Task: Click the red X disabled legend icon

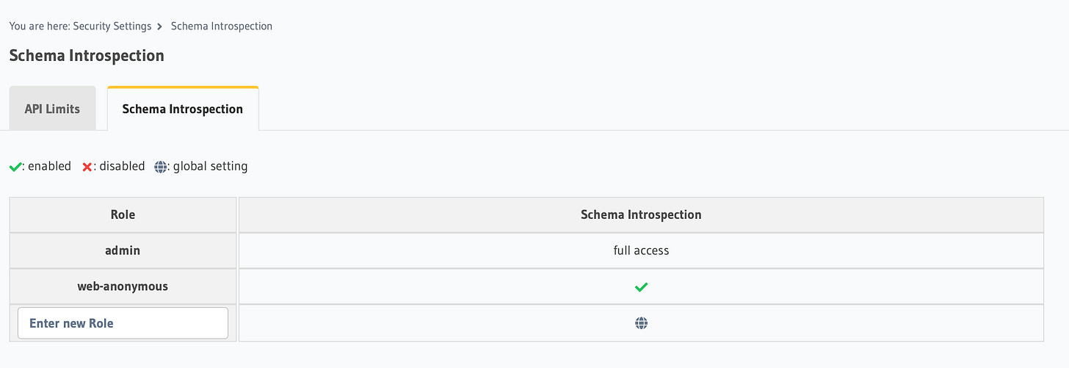Action: click(87, 167)
